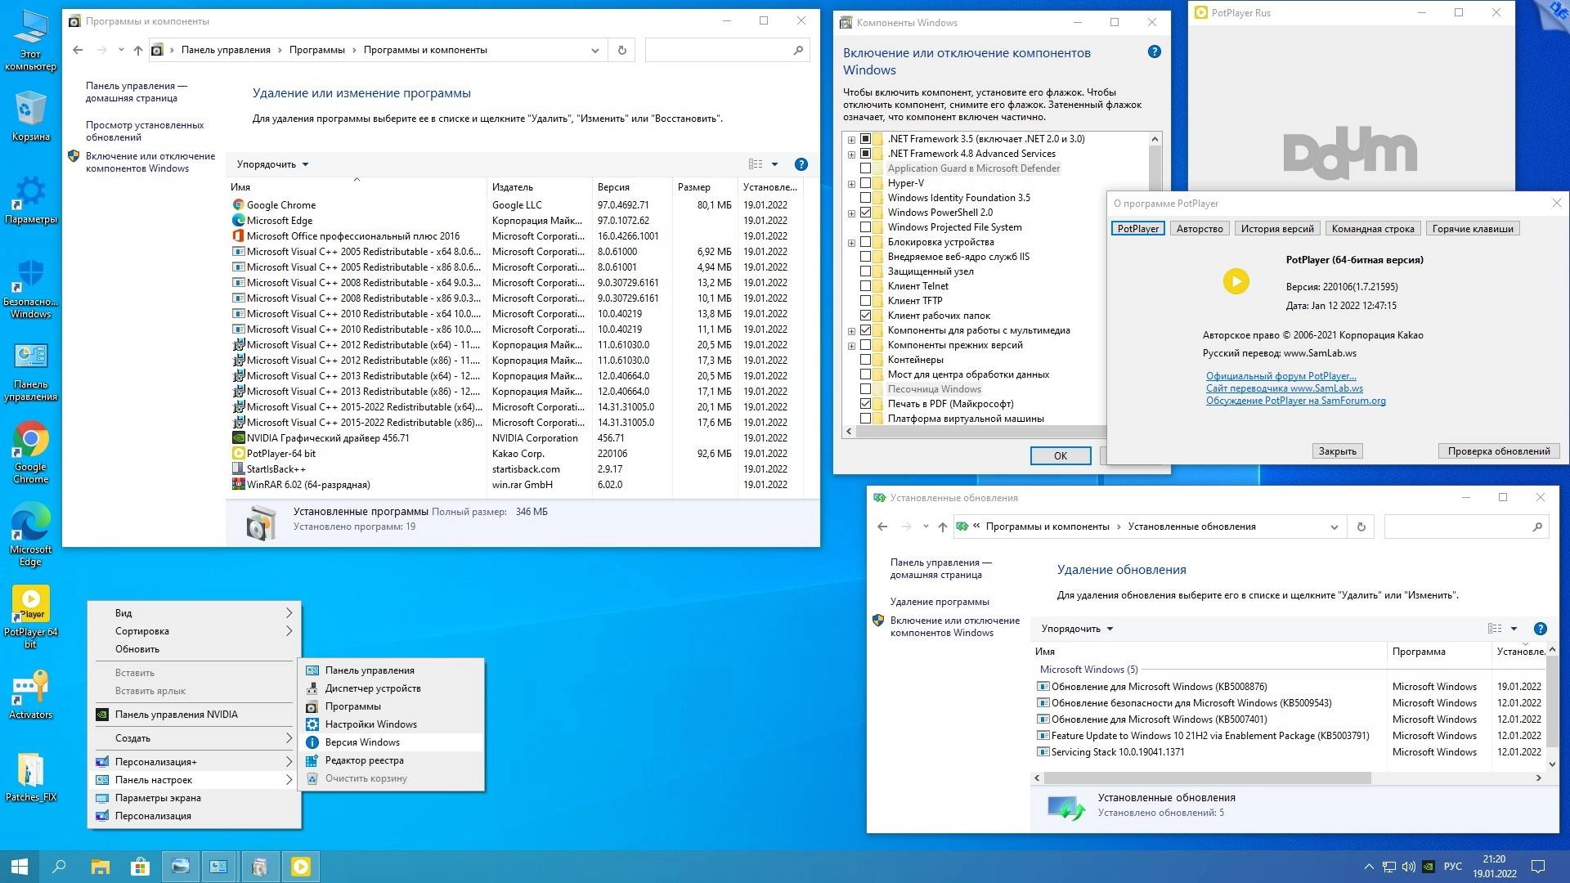Switch to the История версий tab
This screenshot has width=1570, height=883.
pyautogui.click(x=1276, y=229)
